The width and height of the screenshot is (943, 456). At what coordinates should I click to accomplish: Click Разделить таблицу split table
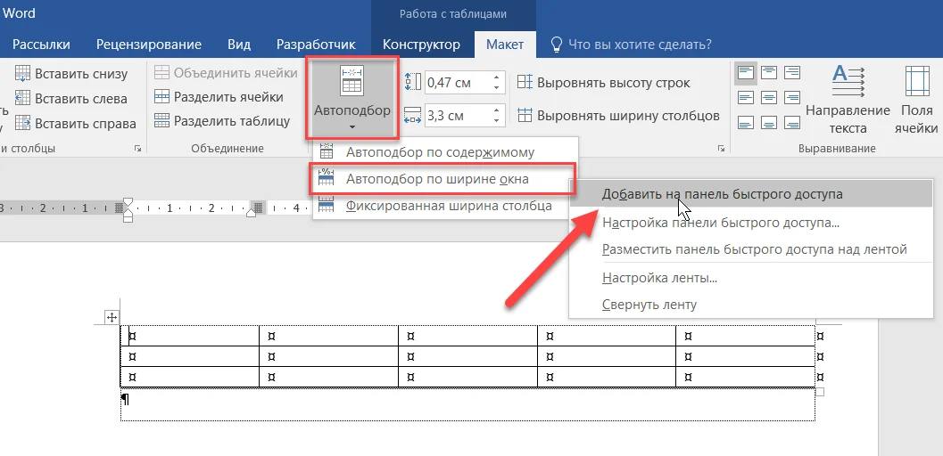(222, 120)
